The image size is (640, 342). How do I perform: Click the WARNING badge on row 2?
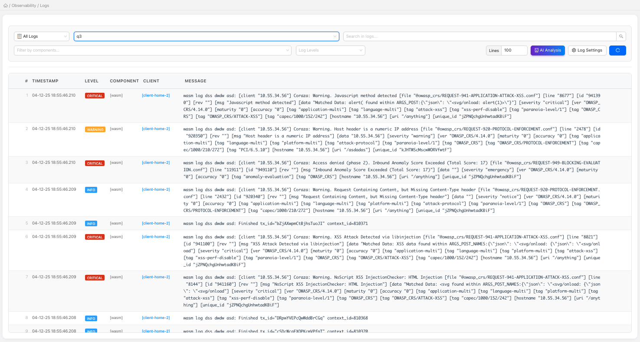pyautogui.click(x=95, y=129)
